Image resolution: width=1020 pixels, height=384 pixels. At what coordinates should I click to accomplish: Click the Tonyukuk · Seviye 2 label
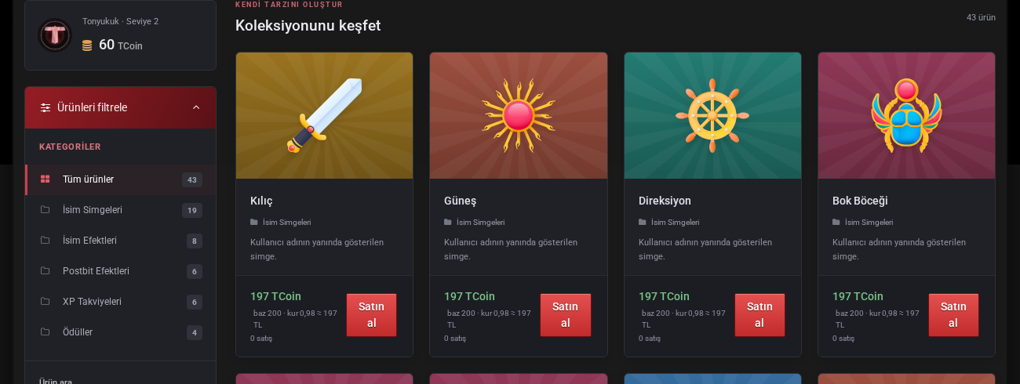click(x=120, y=21)
